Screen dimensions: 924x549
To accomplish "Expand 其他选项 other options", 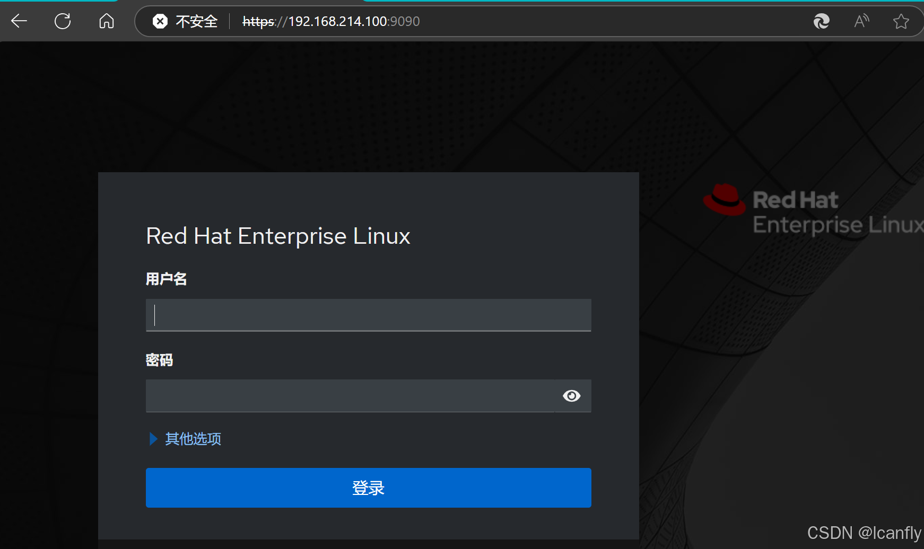I will (x=186, y=439).
